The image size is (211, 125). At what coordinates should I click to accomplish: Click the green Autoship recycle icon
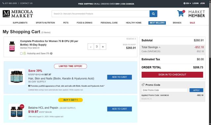[x=24, y=54]
